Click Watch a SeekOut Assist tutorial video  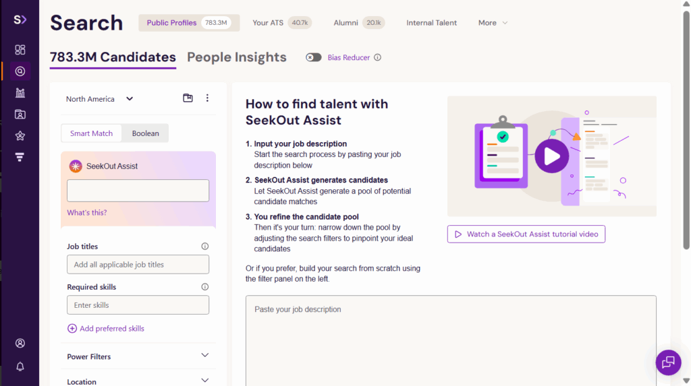[x=526, y=234]
